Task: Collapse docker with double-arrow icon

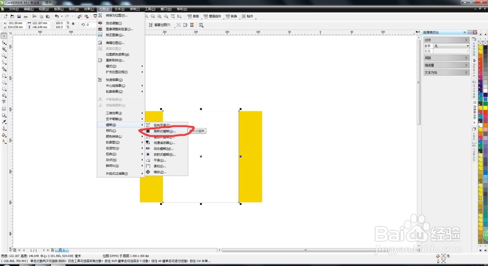Action: [465, 32]
